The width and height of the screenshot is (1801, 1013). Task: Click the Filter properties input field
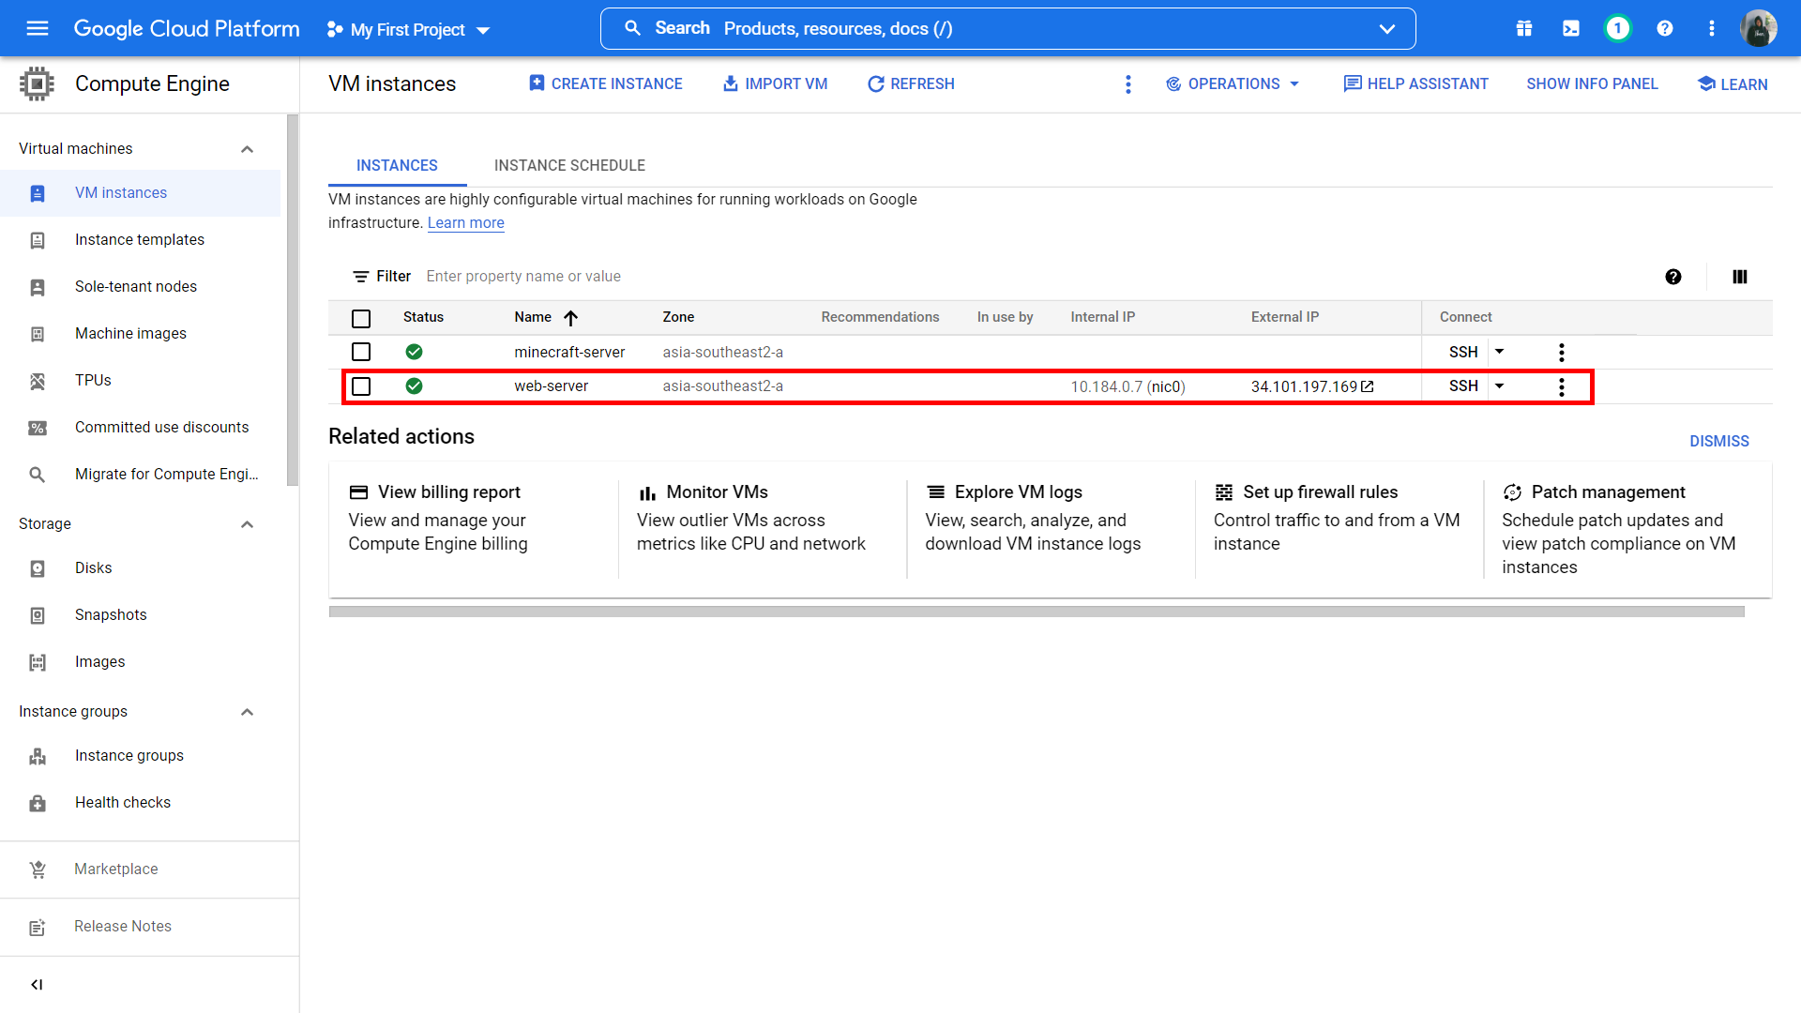tap(523, 276)
